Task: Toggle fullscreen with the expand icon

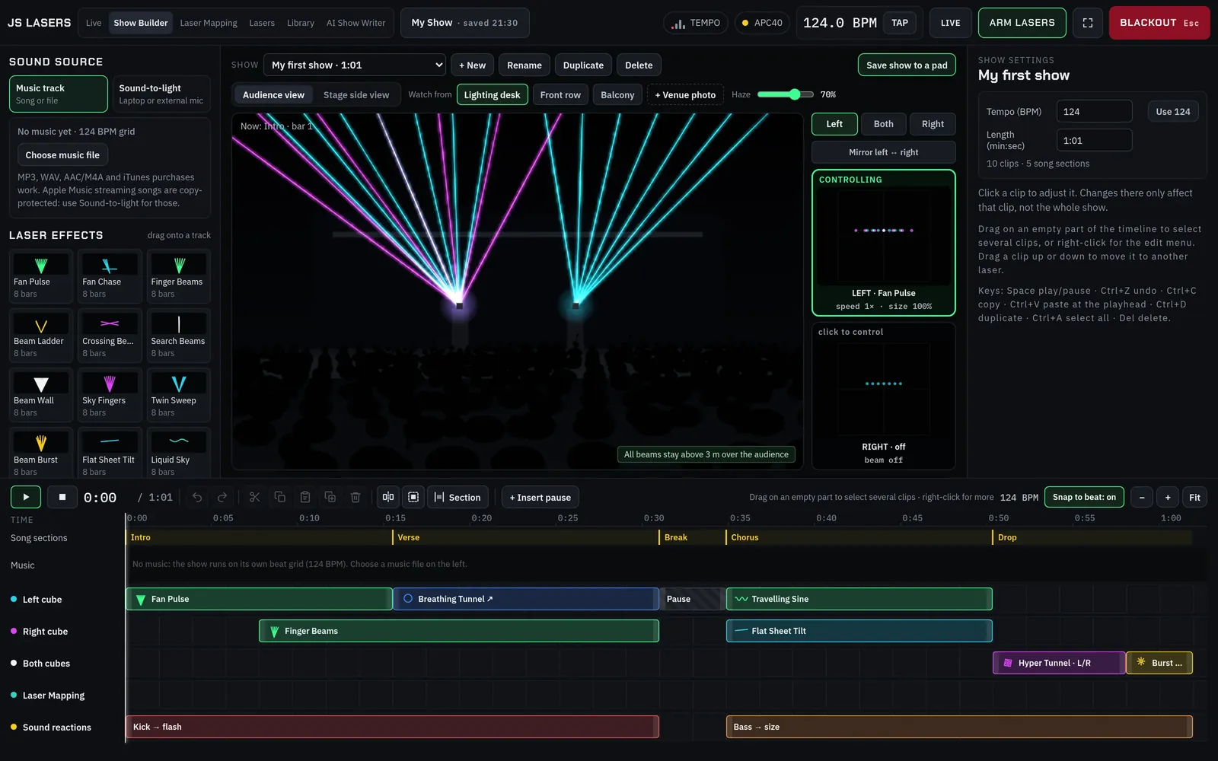Action: click(1088, 23)
